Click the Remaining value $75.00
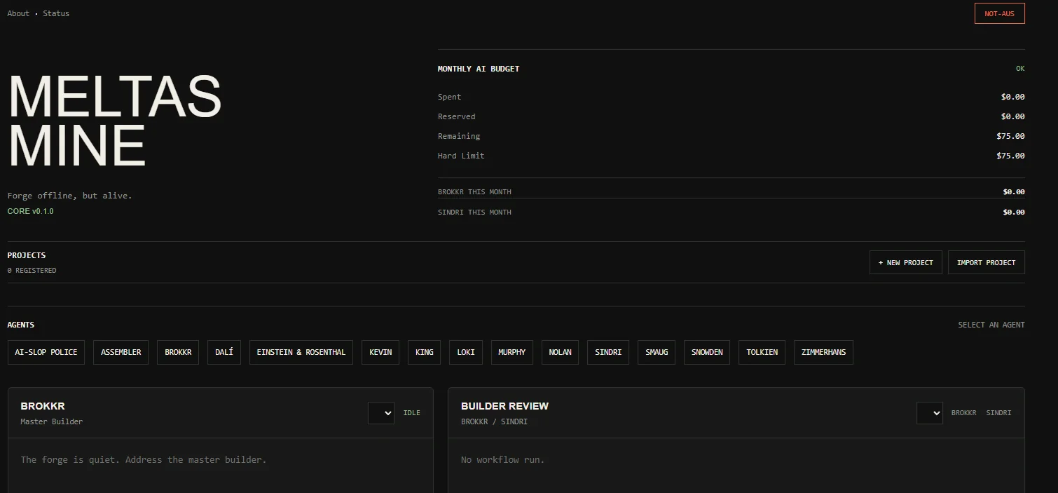Viewport: 1058px width, 493px height. (x=1010, y=136)
